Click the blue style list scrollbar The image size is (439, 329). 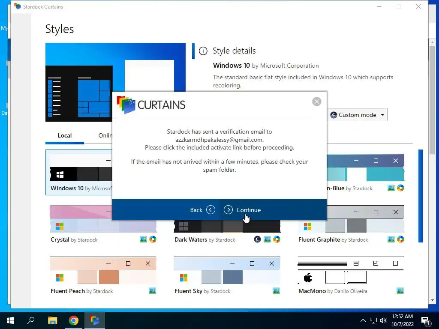pyautogui.click(x=421, y=196)
